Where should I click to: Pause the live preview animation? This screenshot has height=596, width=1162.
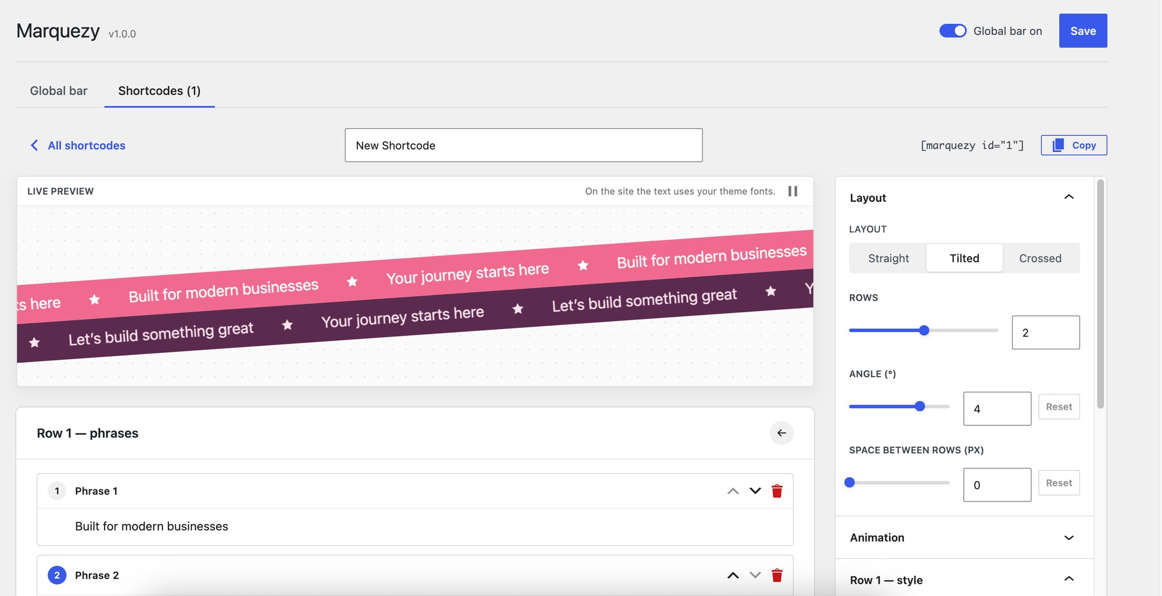(x=792, y=191)
